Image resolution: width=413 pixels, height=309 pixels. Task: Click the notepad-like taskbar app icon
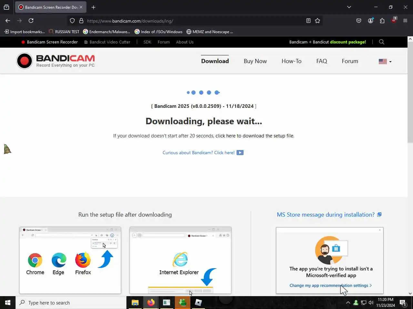tap(166, 303)
